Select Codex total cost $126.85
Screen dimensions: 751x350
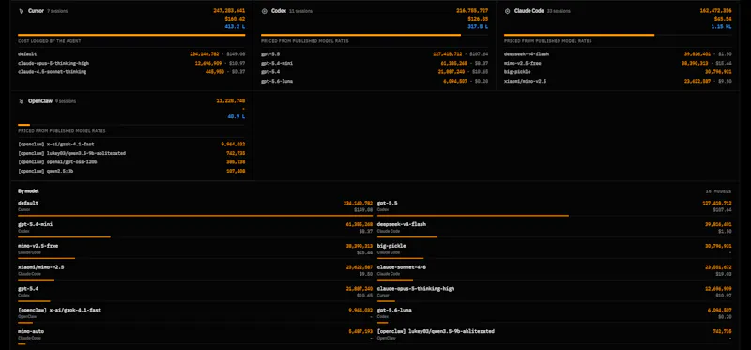pyautogui.click(x=478, y=19)
